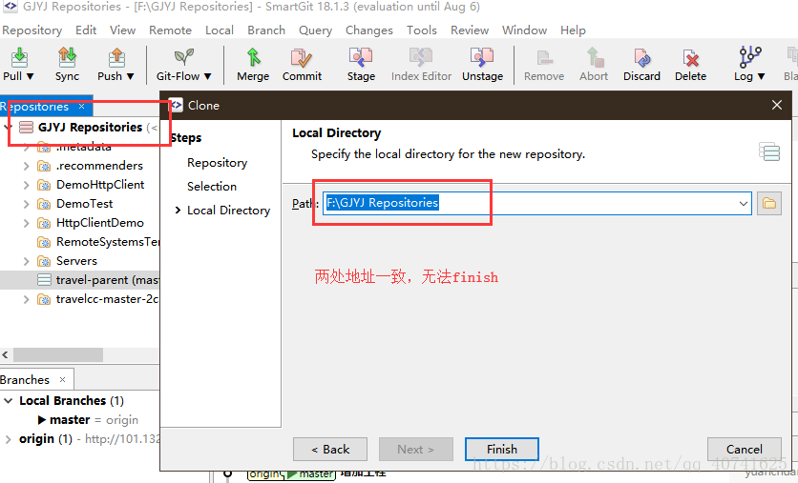798x483 pixels.
Task: Click the Push toolbar icon
Action: pos(116,57)
